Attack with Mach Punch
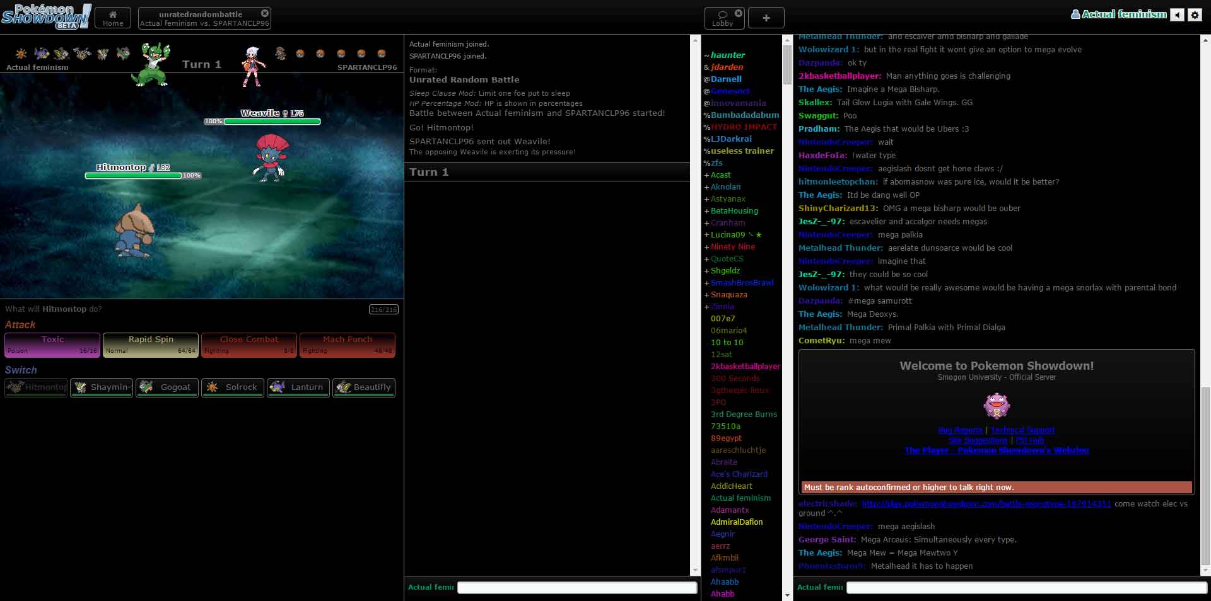The image size is (1211, 601). 348,345
